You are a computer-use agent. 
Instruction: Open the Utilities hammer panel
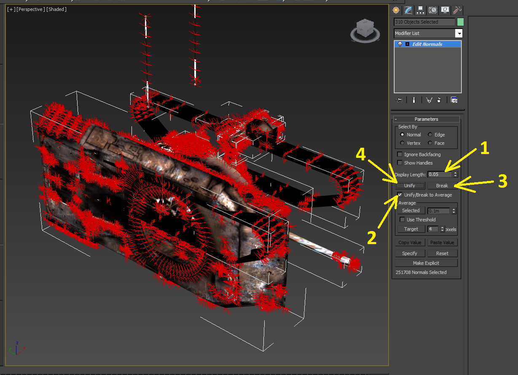[x=457, y=10]
